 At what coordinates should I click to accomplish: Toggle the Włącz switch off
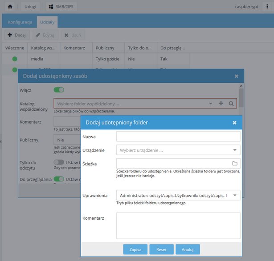(59, 90)
